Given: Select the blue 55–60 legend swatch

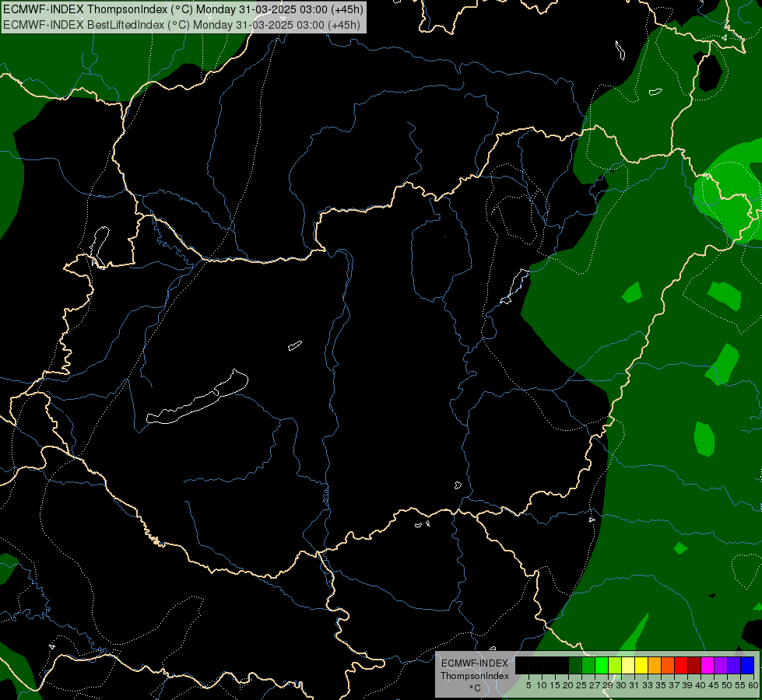Looking at the screenshot, I should point(747,665).
